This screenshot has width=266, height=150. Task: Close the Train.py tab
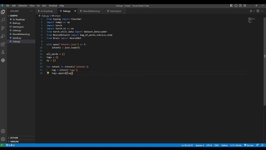[75, 11]
